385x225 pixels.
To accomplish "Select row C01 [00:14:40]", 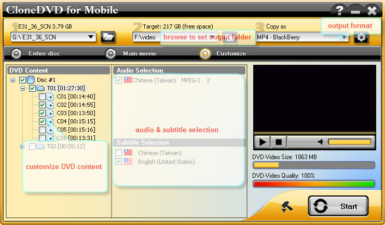I will [76, 96].
